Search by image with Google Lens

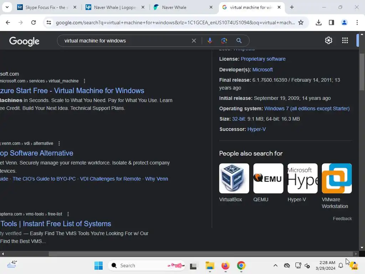(x=224, y=41)
